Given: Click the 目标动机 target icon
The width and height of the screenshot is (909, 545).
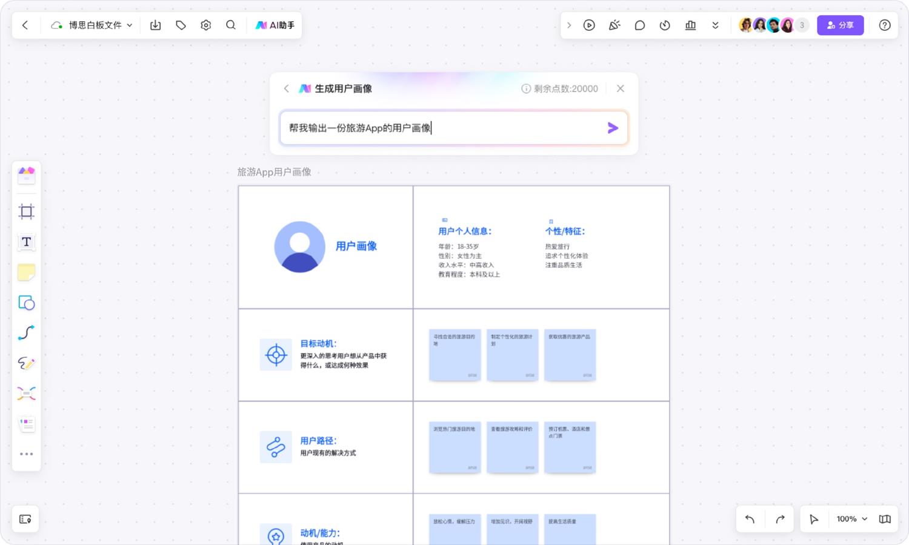Looking at the screenshot, I should (x=276, y=355).
